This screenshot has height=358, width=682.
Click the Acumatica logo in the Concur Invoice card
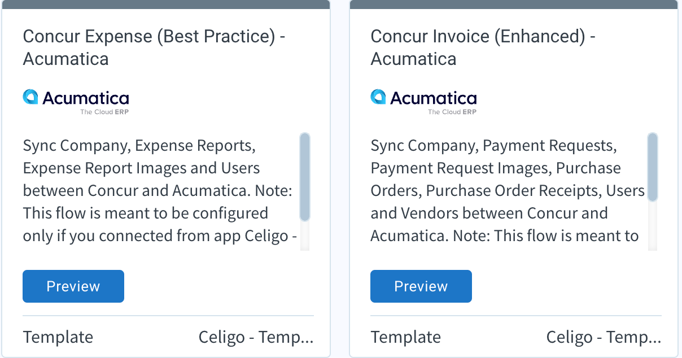click(x=424, y=101)
